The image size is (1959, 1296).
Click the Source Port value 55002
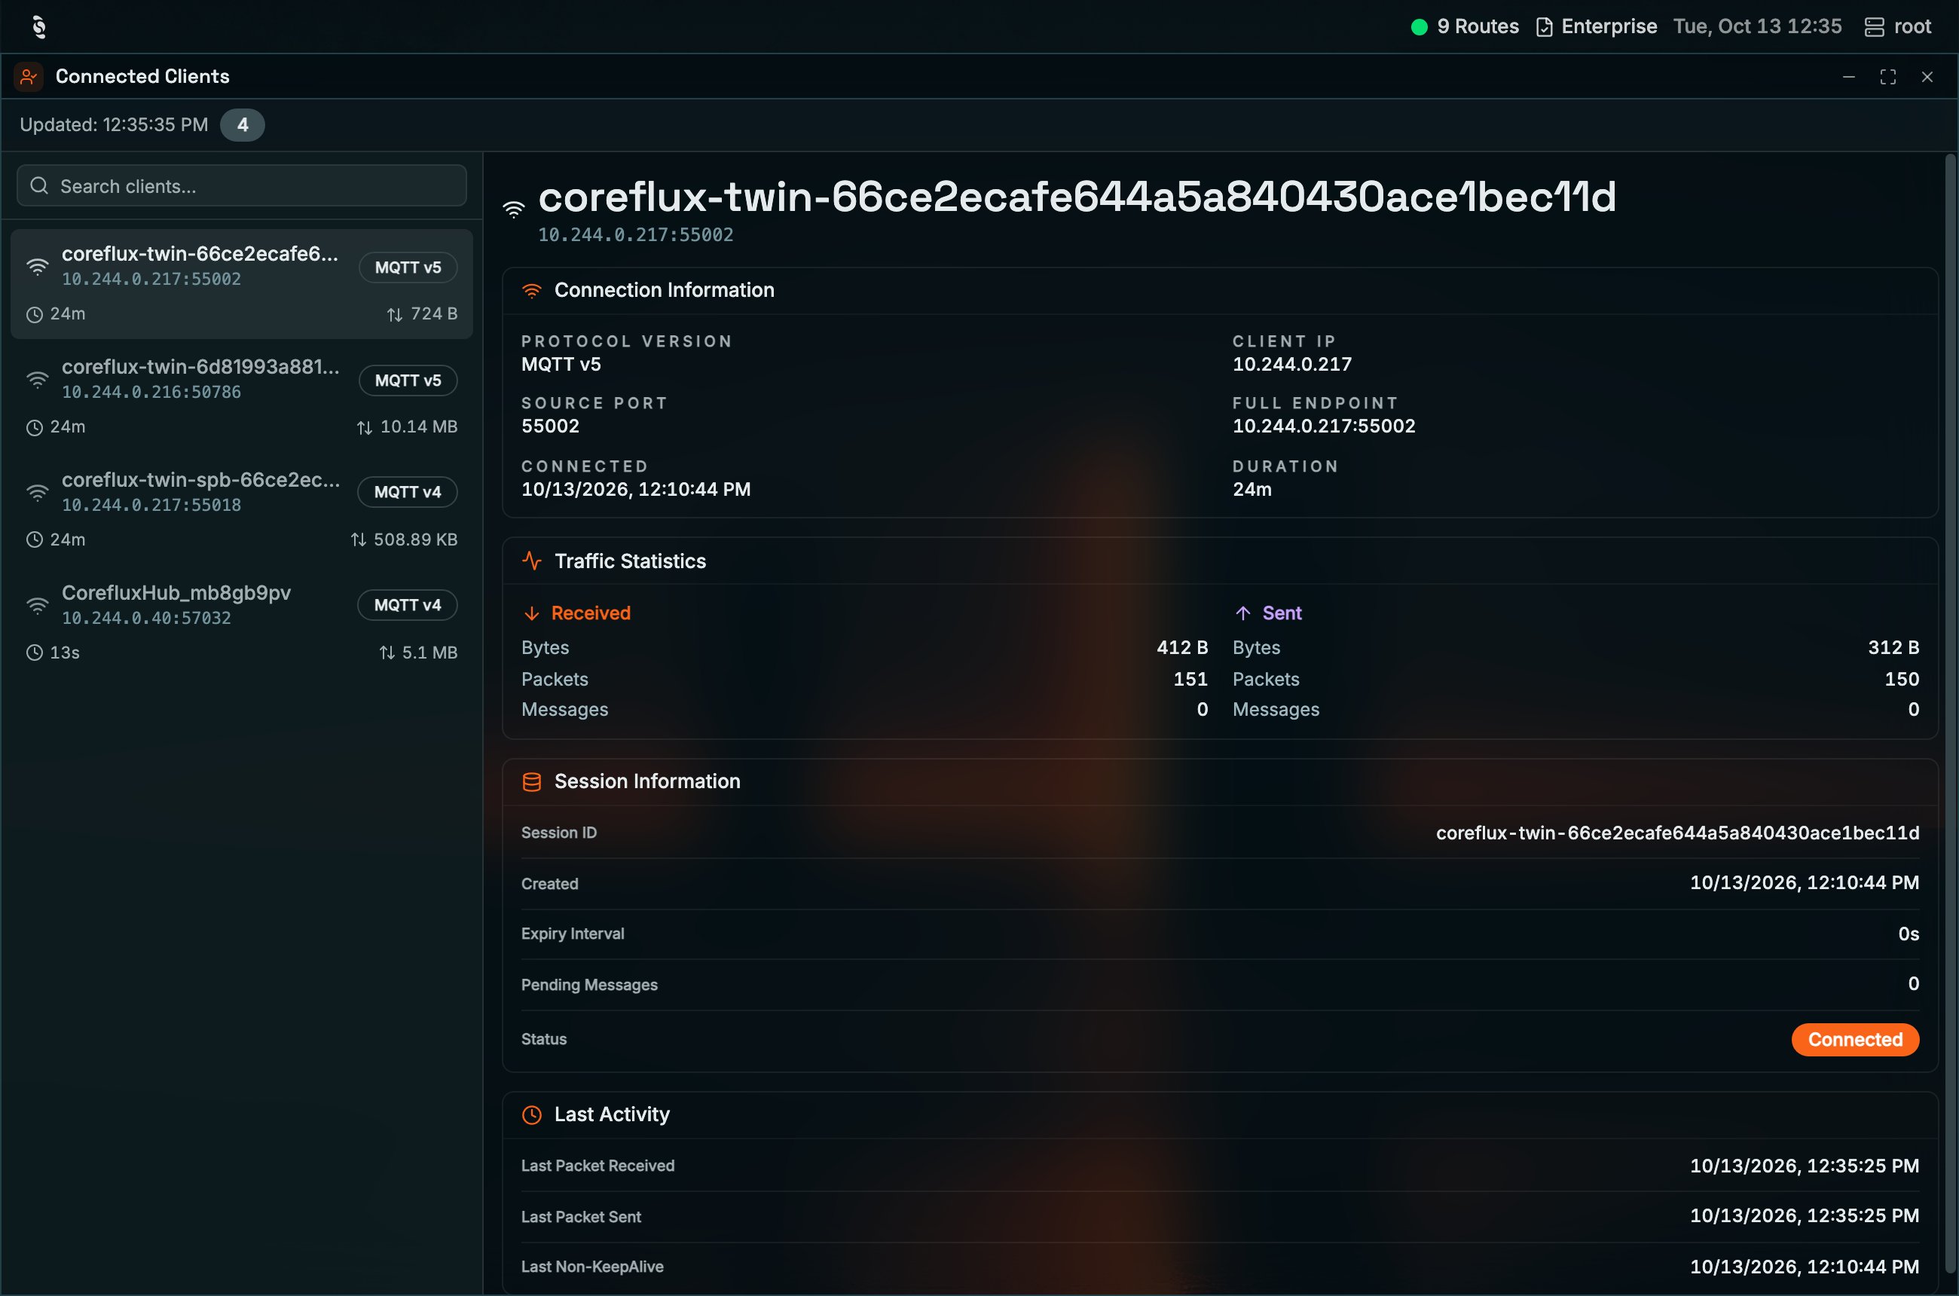click(x=550, y=426)
